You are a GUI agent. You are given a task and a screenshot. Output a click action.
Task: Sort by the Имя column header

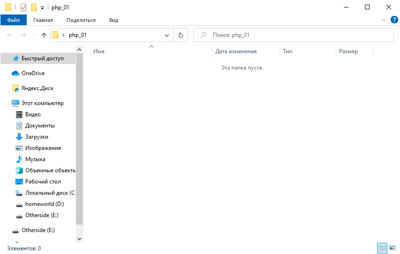click(x=99, y=51)
